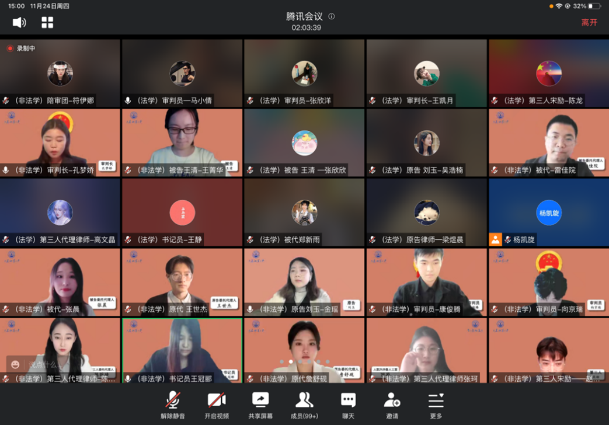The height and width of the screenshot is (425, 609).
Task: Turn on camera with 开启视频
Action: [x=217, y=405]
